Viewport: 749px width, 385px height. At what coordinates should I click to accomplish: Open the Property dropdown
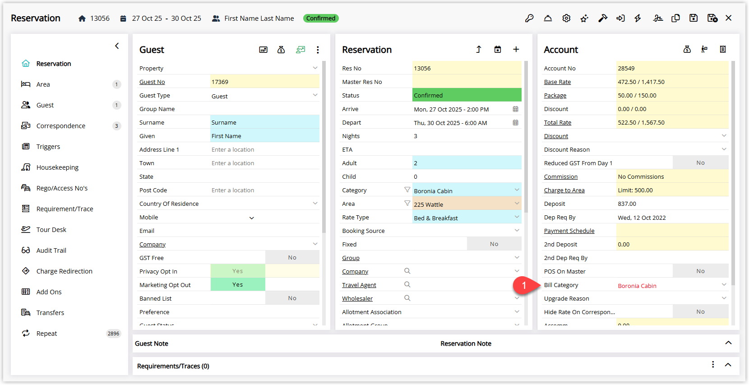point(315,68)
